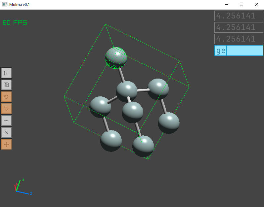Click the third 4.256141 lattice field
Viewport: 264px width, 207px height.
point(239,39)
